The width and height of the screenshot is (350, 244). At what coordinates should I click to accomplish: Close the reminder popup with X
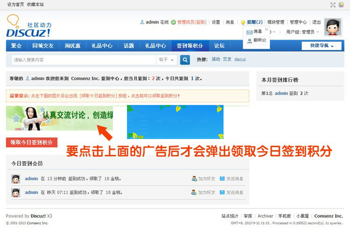[266, 29]
